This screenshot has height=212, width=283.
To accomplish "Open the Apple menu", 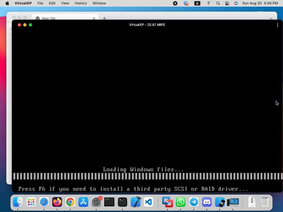I will click(7, 3).
